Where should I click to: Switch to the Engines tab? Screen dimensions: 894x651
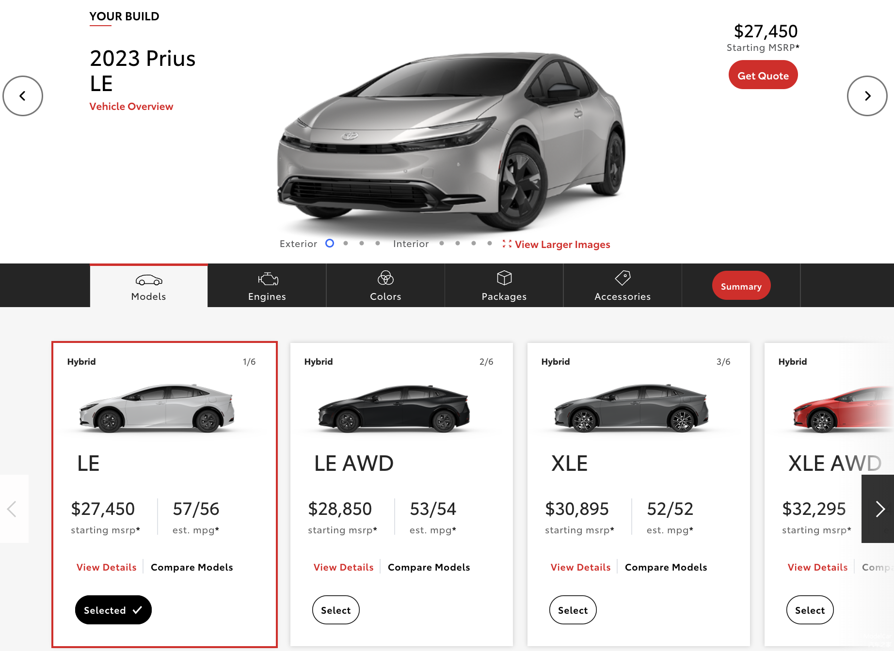pos(267,286)
